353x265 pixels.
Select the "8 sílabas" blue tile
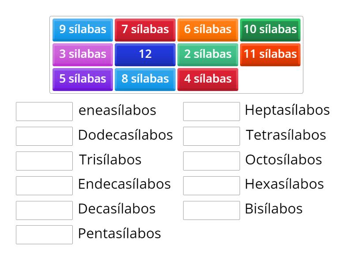(145, 79)
